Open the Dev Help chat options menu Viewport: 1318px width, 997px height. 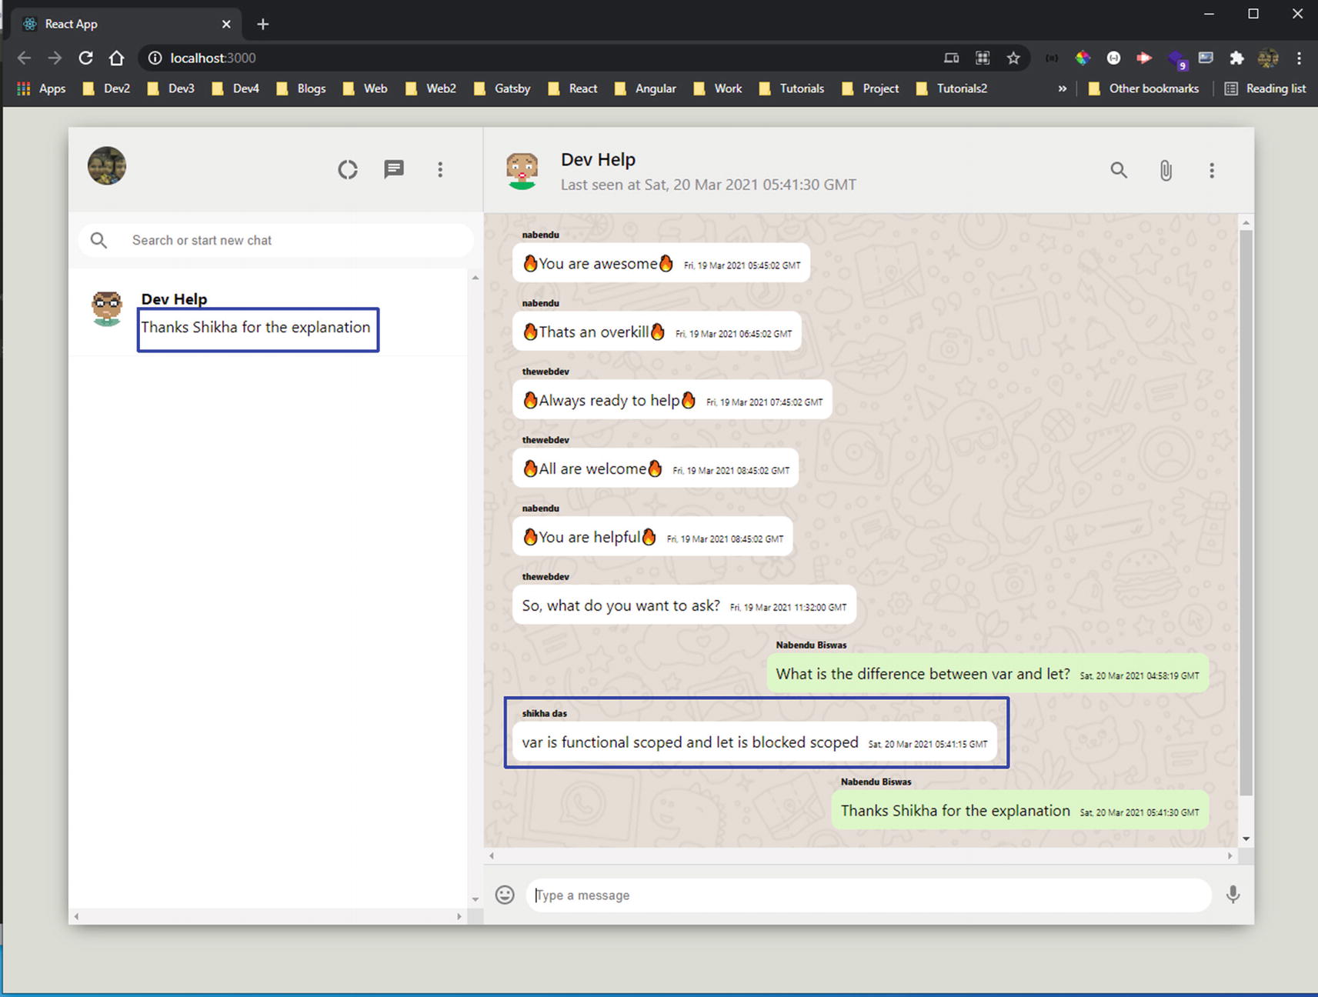click(1212, 170)
